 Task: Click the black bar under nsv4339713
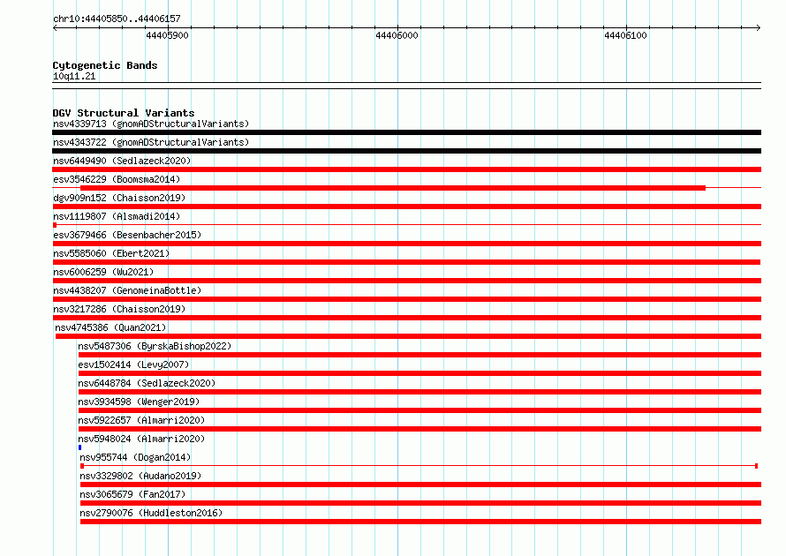pyautogui.click(x=406, y=132)
